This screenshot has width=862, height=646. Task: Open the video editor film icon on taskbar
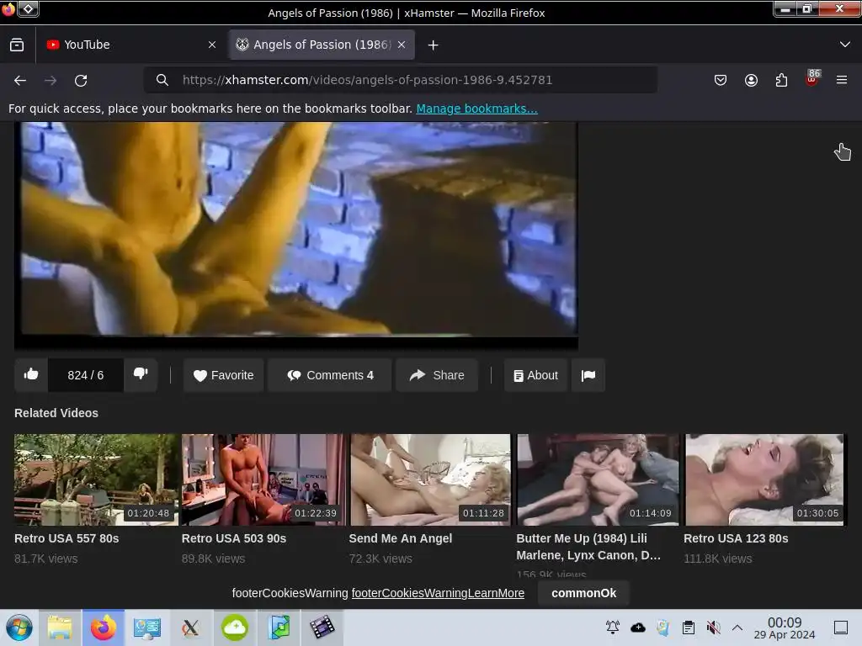point(322,627)
